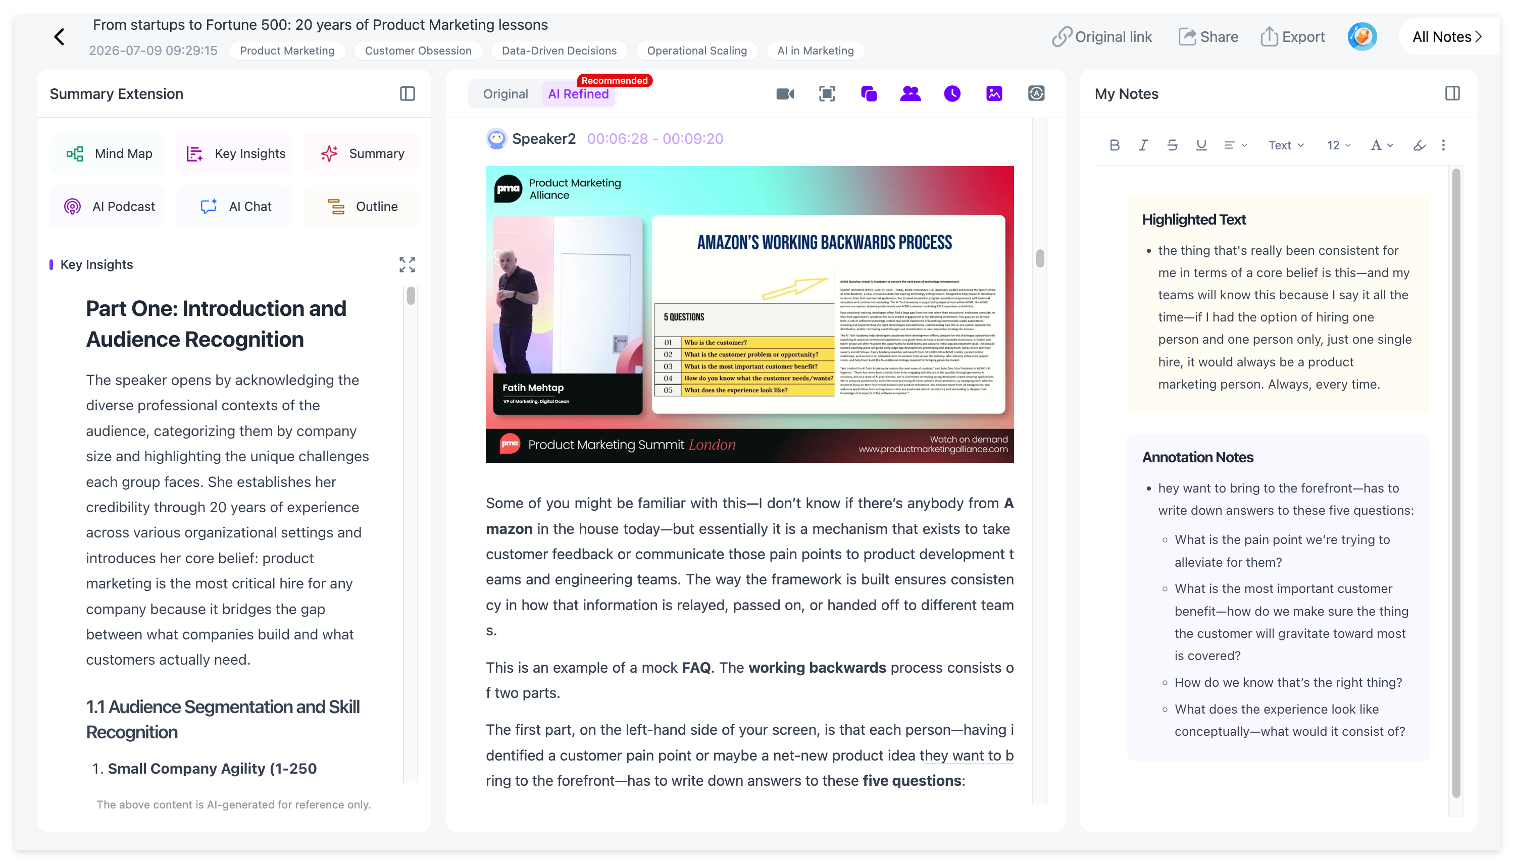
Task: Expand Key Insights to fullscreen
Action: tap(407, 264)
